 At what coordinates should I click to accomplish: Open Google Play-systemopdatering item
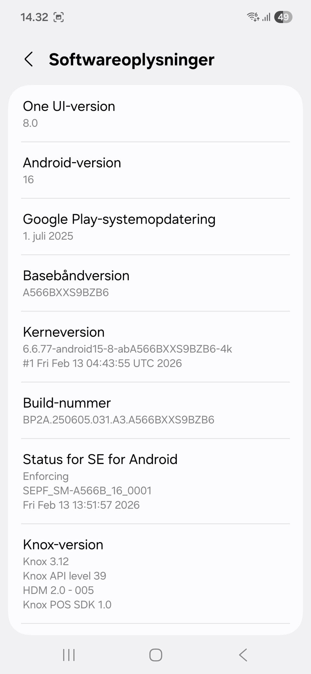tap(155, 227)
